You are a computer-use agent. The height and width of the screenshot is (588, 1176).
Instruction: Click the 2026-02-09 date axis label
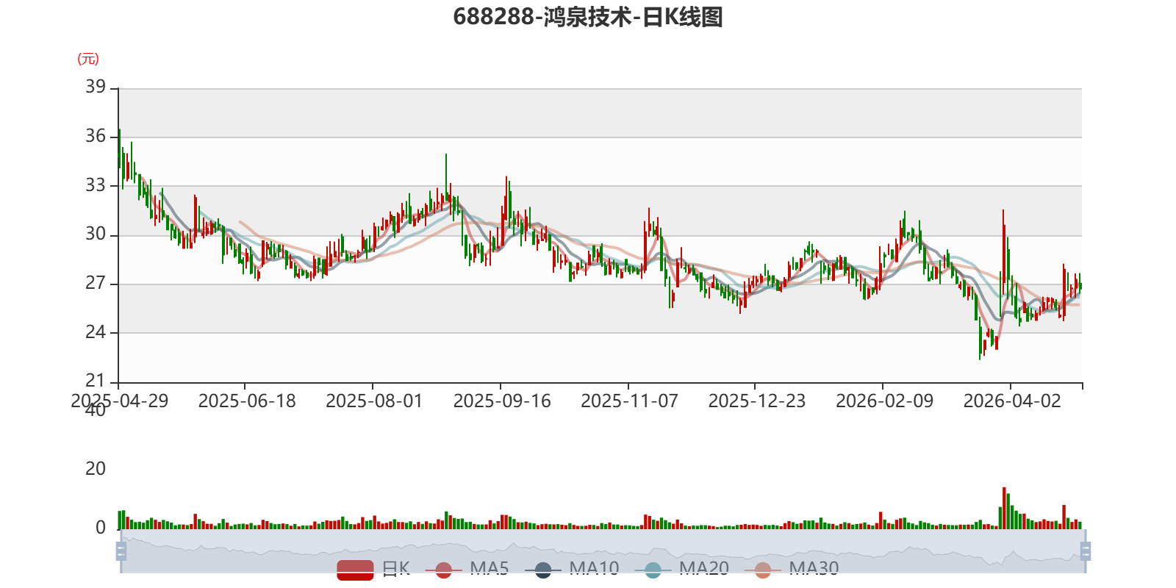[x=884, y=401]
